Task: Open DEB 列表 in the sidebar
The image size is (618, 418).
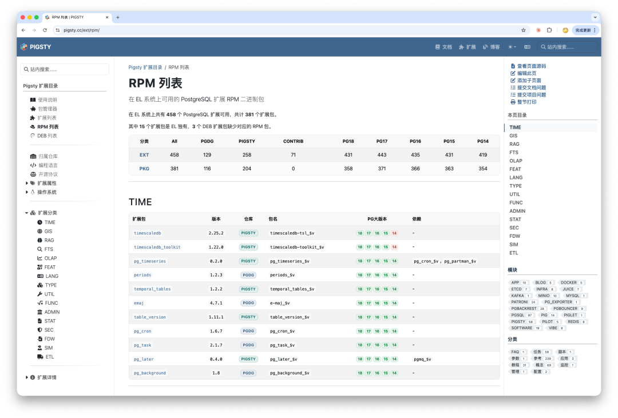Action: (x=43, y=136)
